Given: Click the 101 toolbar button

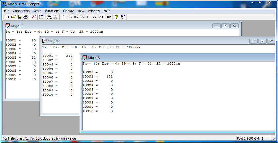Looking at the screenshot, I should coord(109,17).
